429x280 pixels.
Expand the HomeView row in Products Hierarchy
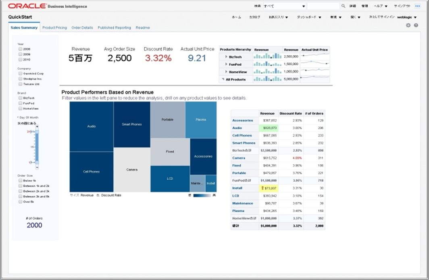tap(226, 72)
